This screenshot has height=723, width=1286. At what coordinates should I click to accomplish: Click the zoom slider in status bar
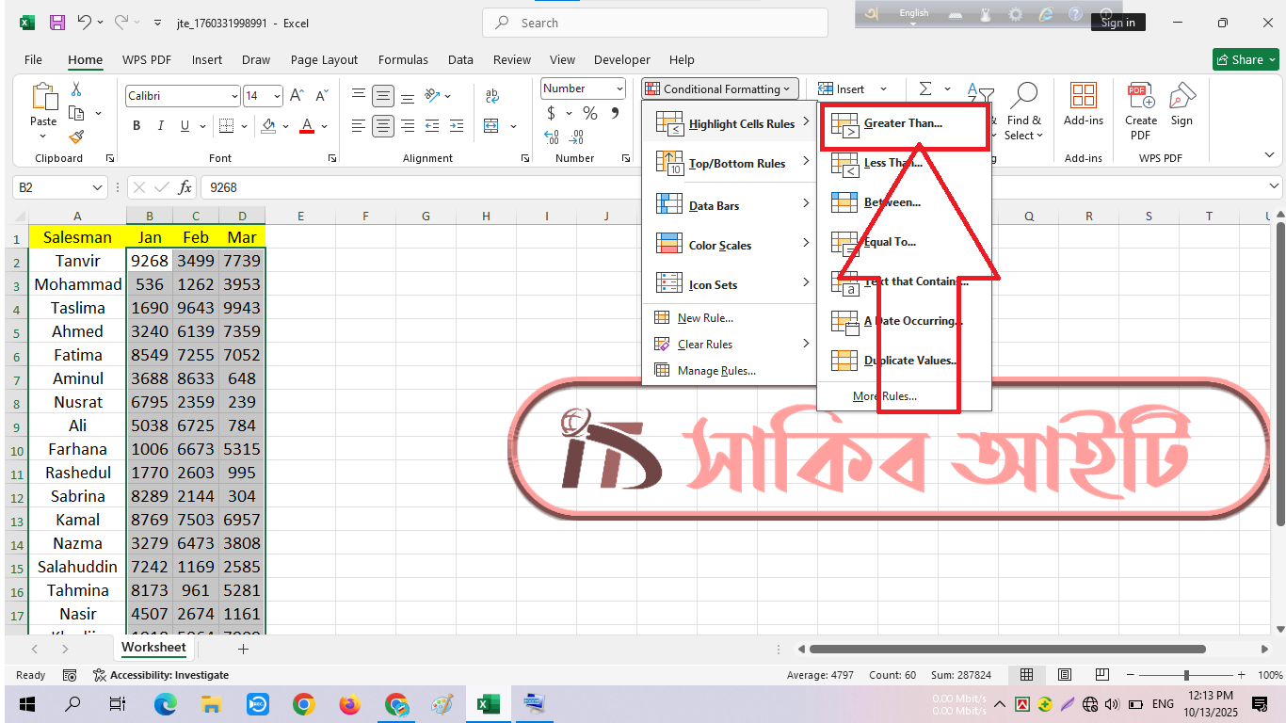1186,675
